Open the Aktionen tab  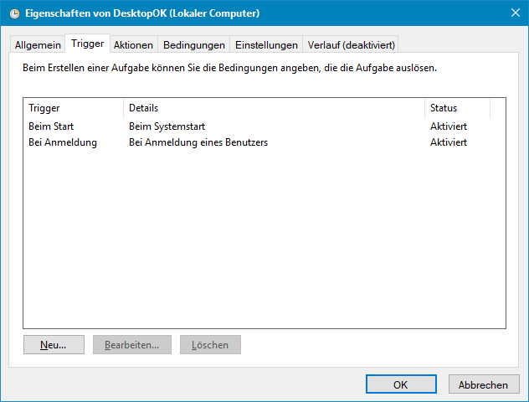[x=133, y=44]
